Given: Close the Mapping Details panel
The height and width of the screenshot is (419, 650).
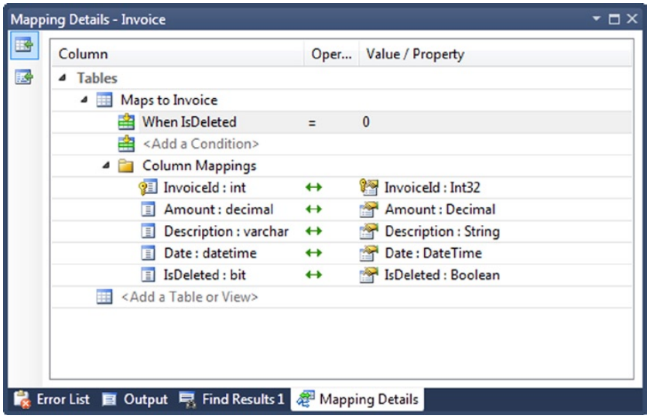Looking at the screenshot, I should click(x=631, y=19).
